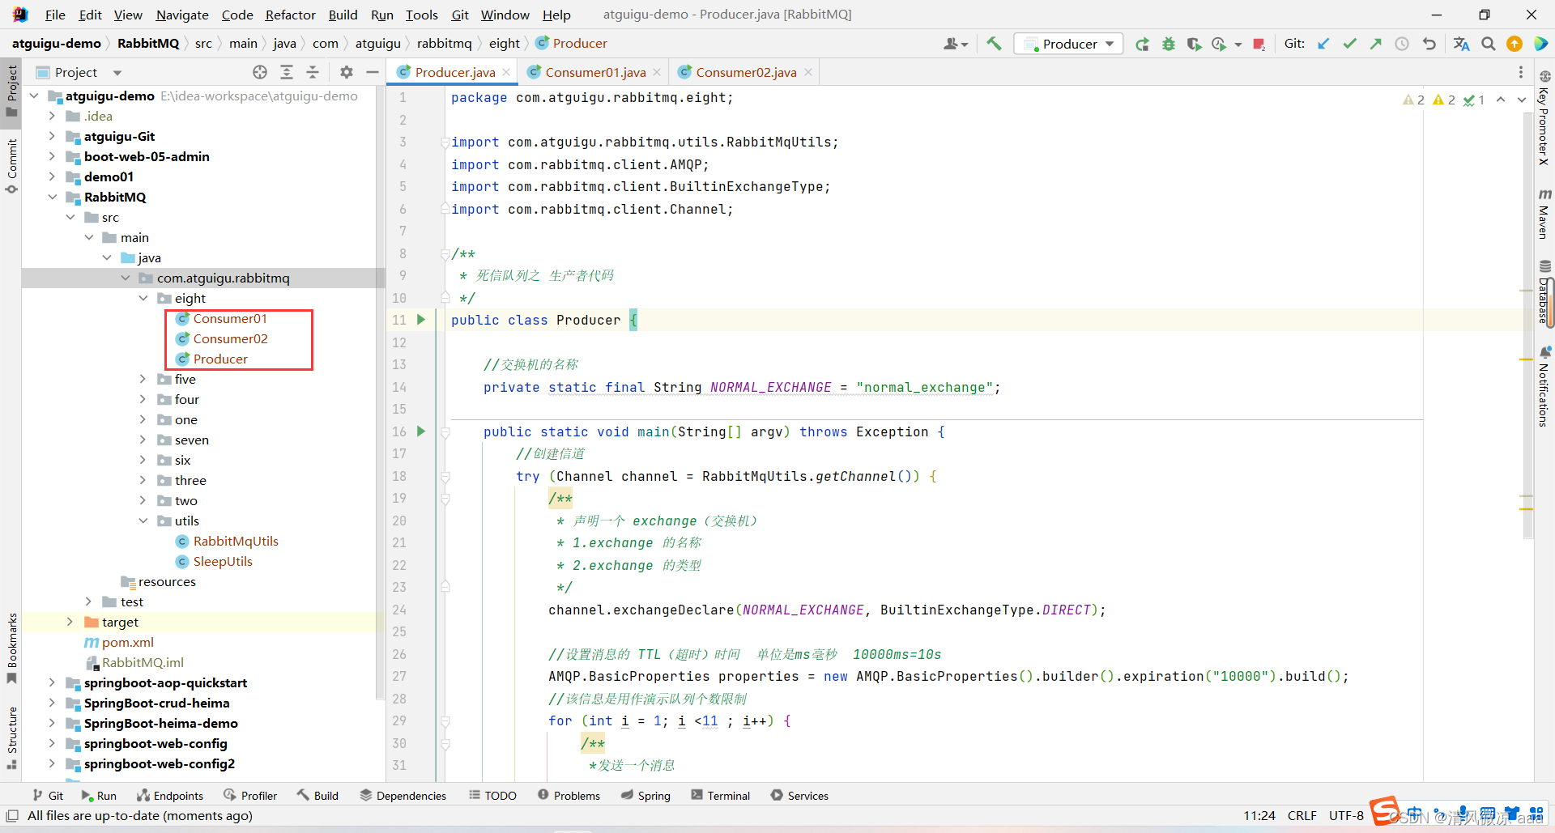This screenshot has width=1555, height=833.
Task: Switch to Consumer02.java tab
Action: click(746, 72)
